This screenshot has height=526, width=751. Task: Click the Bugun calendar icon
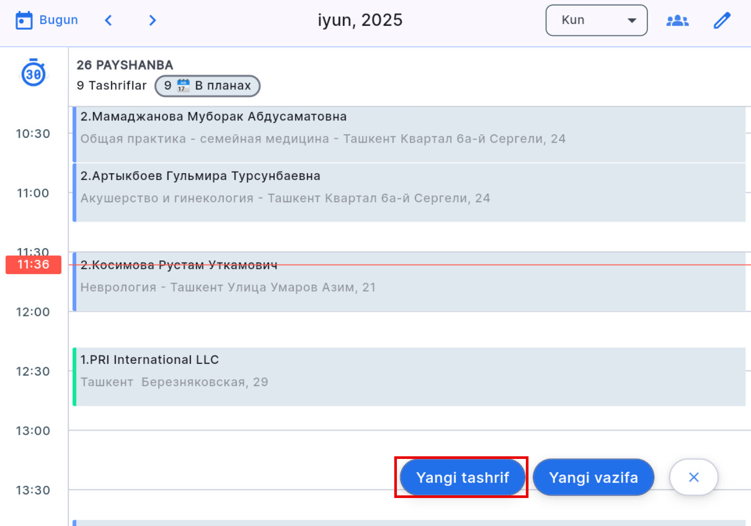[x=24, y=20]
